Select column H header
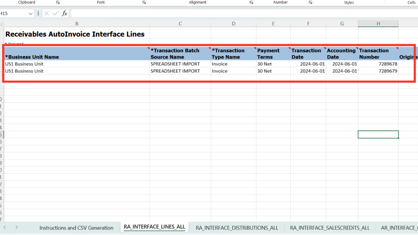 click(x=378, y=24)
